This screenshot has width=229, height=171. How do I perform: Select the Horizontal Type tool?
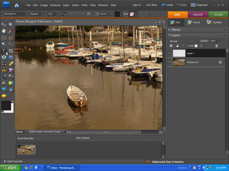pyautogui.click(x=4, y=51)
